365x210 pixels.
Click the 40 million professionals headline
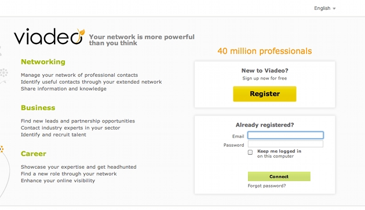(x=265, y=51)
